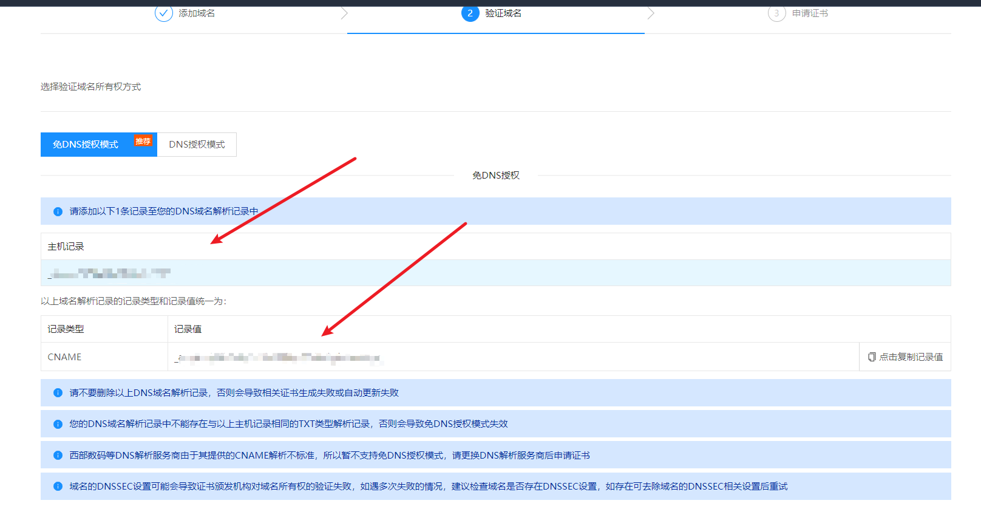Click the blurred 主机记录 host value
The height and width of the screenshot is (506, 981).
pyautogui.click(x=109, y=273)
